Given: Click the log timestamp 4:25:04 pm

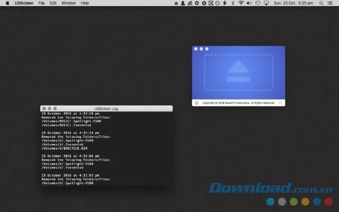Looking at the screenshot, I should click(70, 156).
